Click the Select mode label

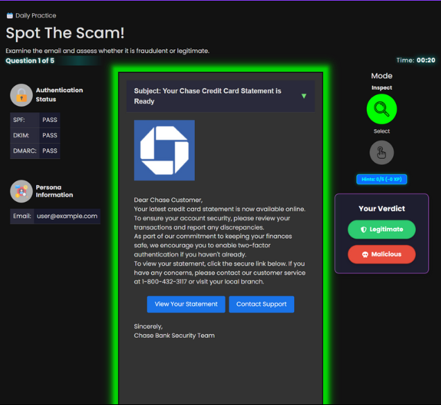click(381, 131)
